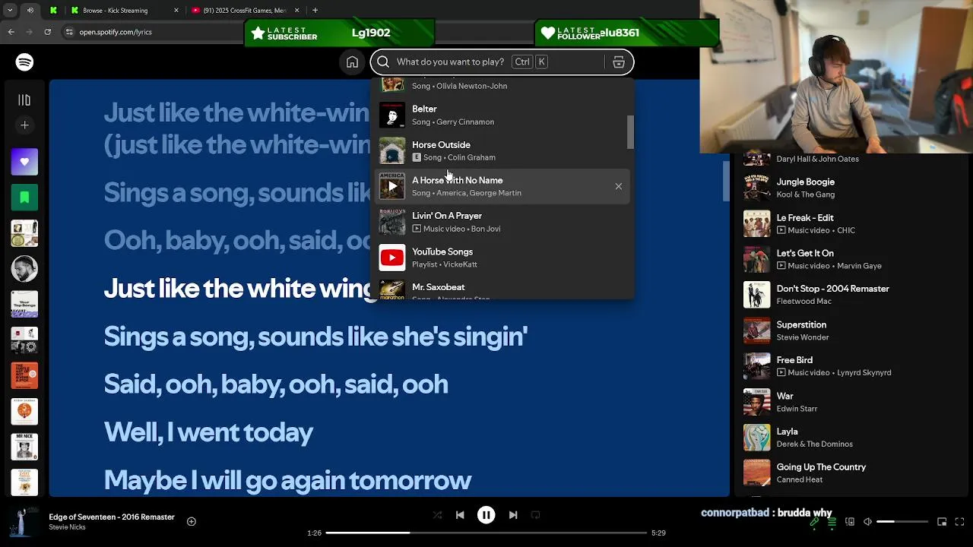Toggle shuffle playback
973x547 pixels.
(x=437, y=515)
